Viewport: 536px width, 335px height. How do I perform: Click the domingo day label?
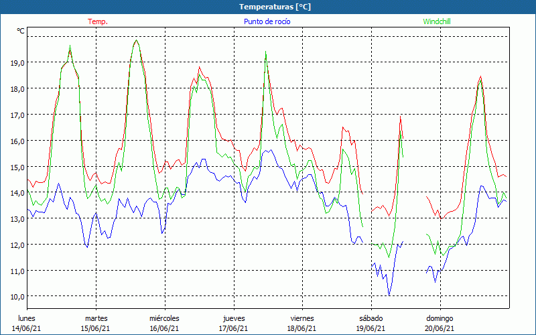(440, 318)
